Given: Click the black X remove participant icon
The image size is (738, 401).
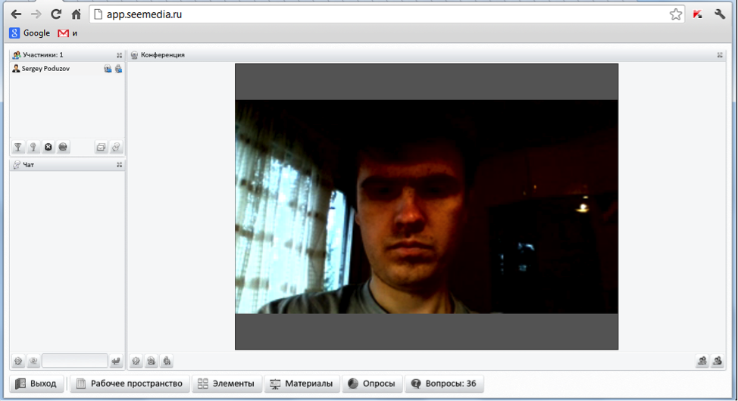Looking at the screenshot, I should 48,147.
